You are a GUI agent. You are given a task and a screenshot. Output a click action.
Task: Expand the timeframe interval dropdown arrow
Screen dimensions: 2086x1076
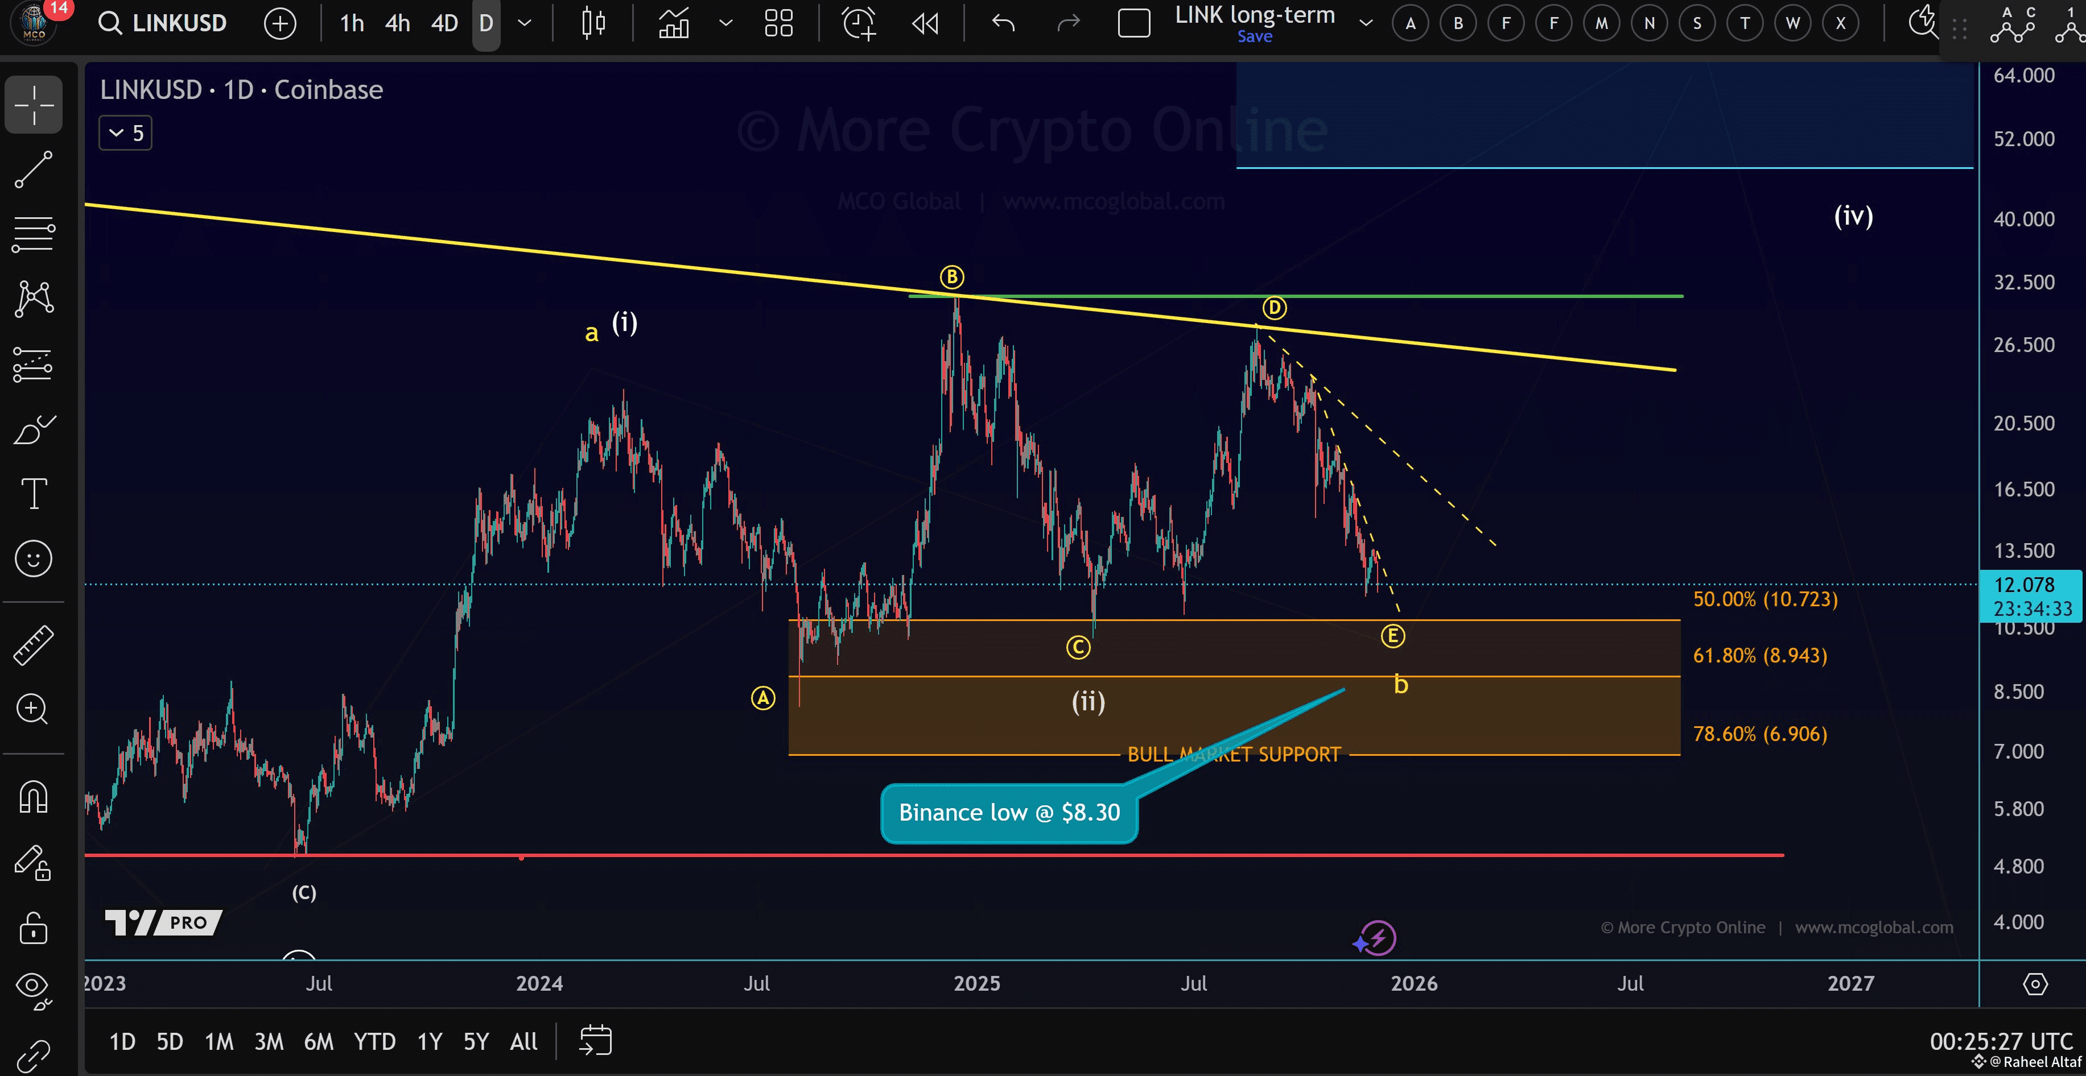point(525,23)
